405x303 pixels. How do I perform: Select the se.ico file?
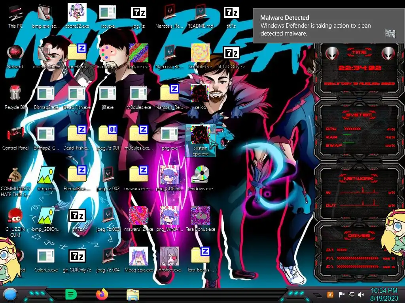[x=200, y=97]
